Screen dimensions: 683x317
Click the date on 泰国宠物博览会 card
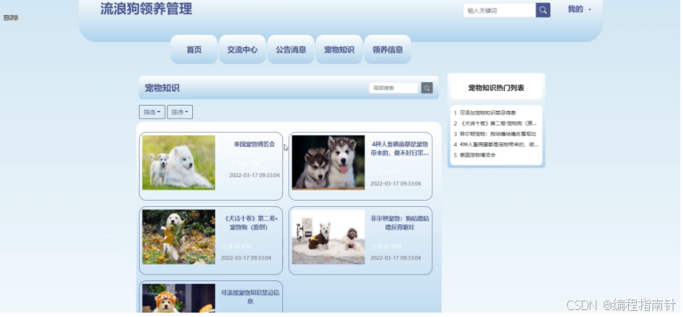click(x=254, y=176)
